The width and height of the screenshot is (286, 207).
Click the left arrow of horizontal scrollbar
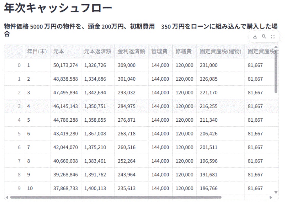click(x=7, y=197)
